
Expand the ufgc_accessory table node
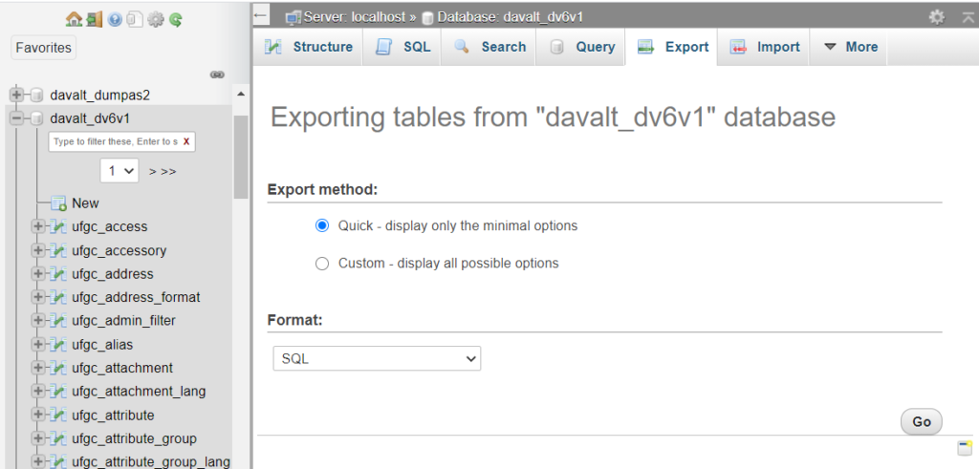coord(38,250)
